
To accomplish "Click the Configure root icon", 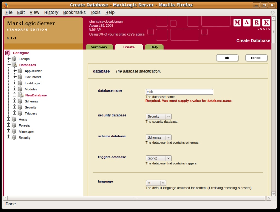I will [8, 53].
